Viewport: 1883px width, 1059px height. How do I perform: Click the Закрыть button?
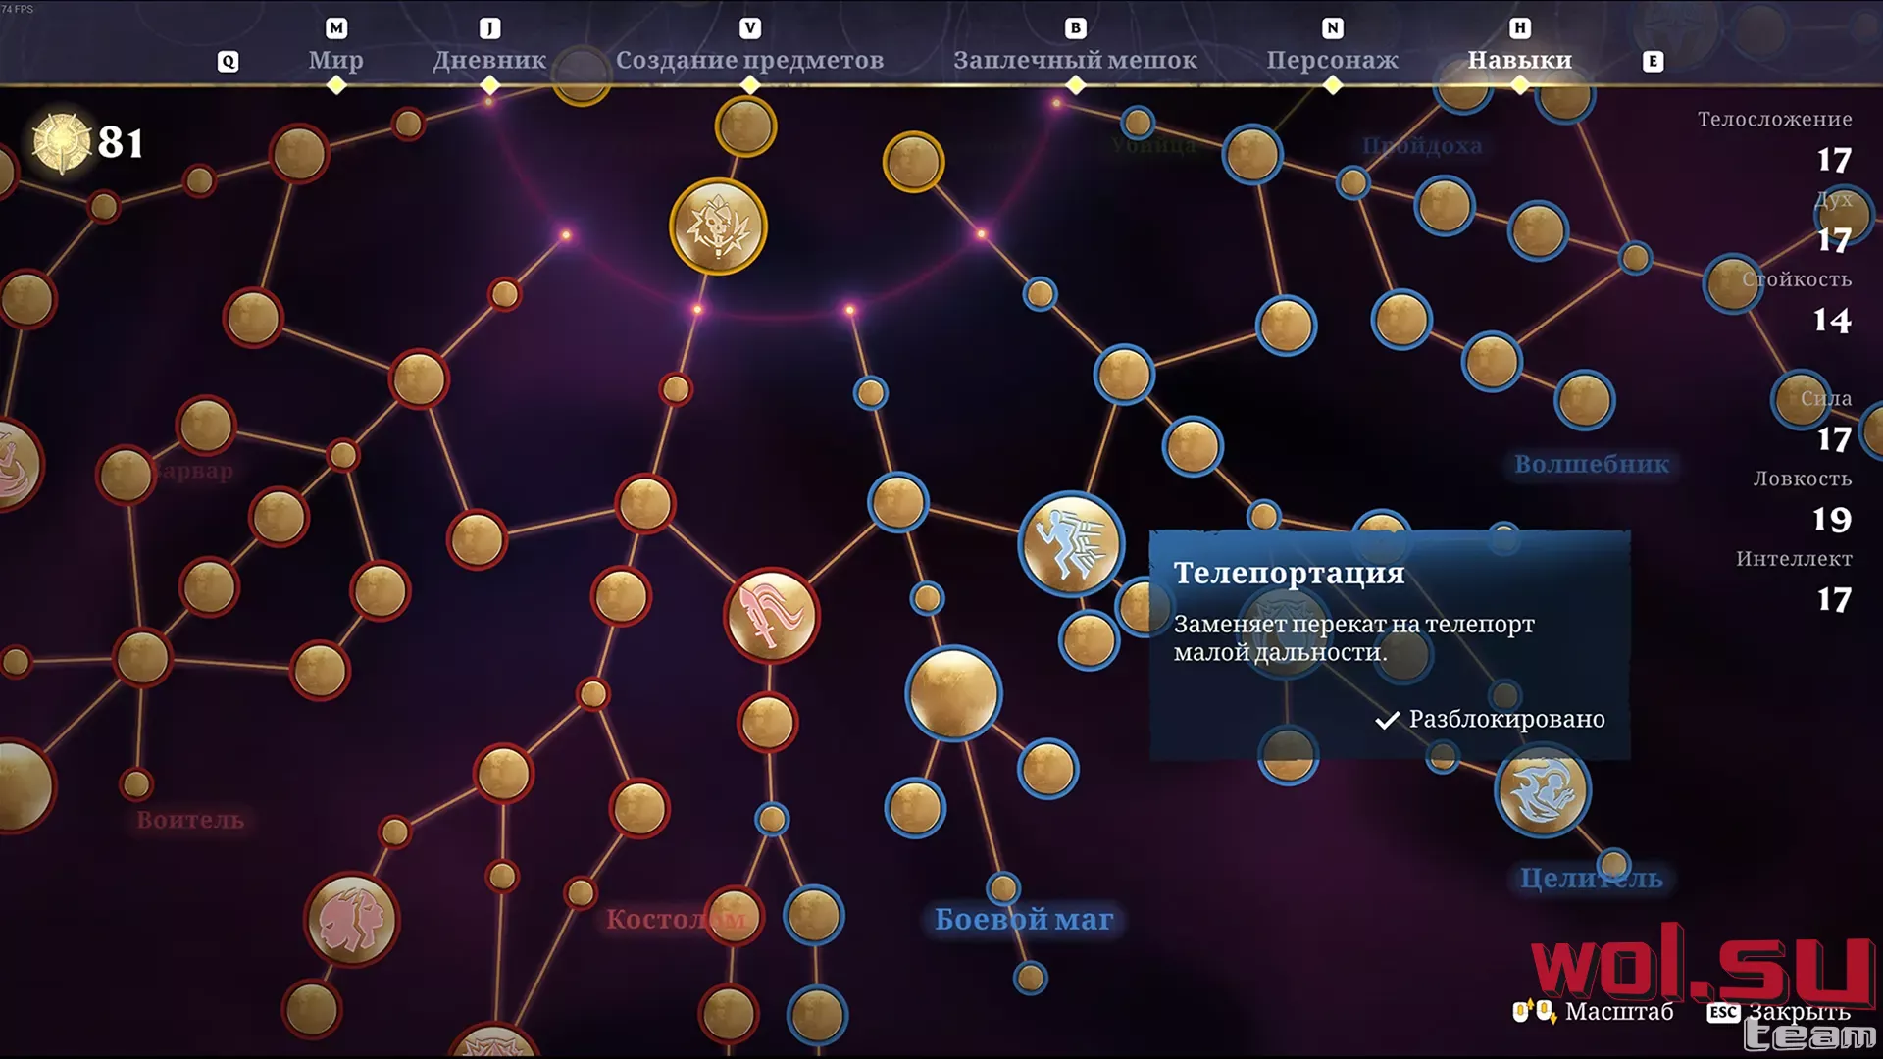(1778, 1011)
